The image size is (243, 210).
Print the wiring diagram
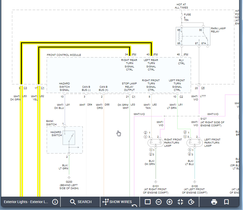click(x=214, y=202)
